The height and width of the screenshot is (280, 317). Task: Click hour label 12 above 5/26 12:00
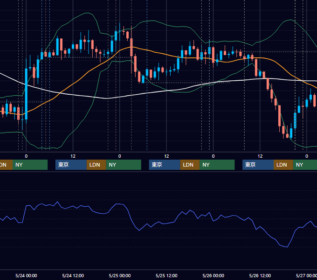pos(260,156)
